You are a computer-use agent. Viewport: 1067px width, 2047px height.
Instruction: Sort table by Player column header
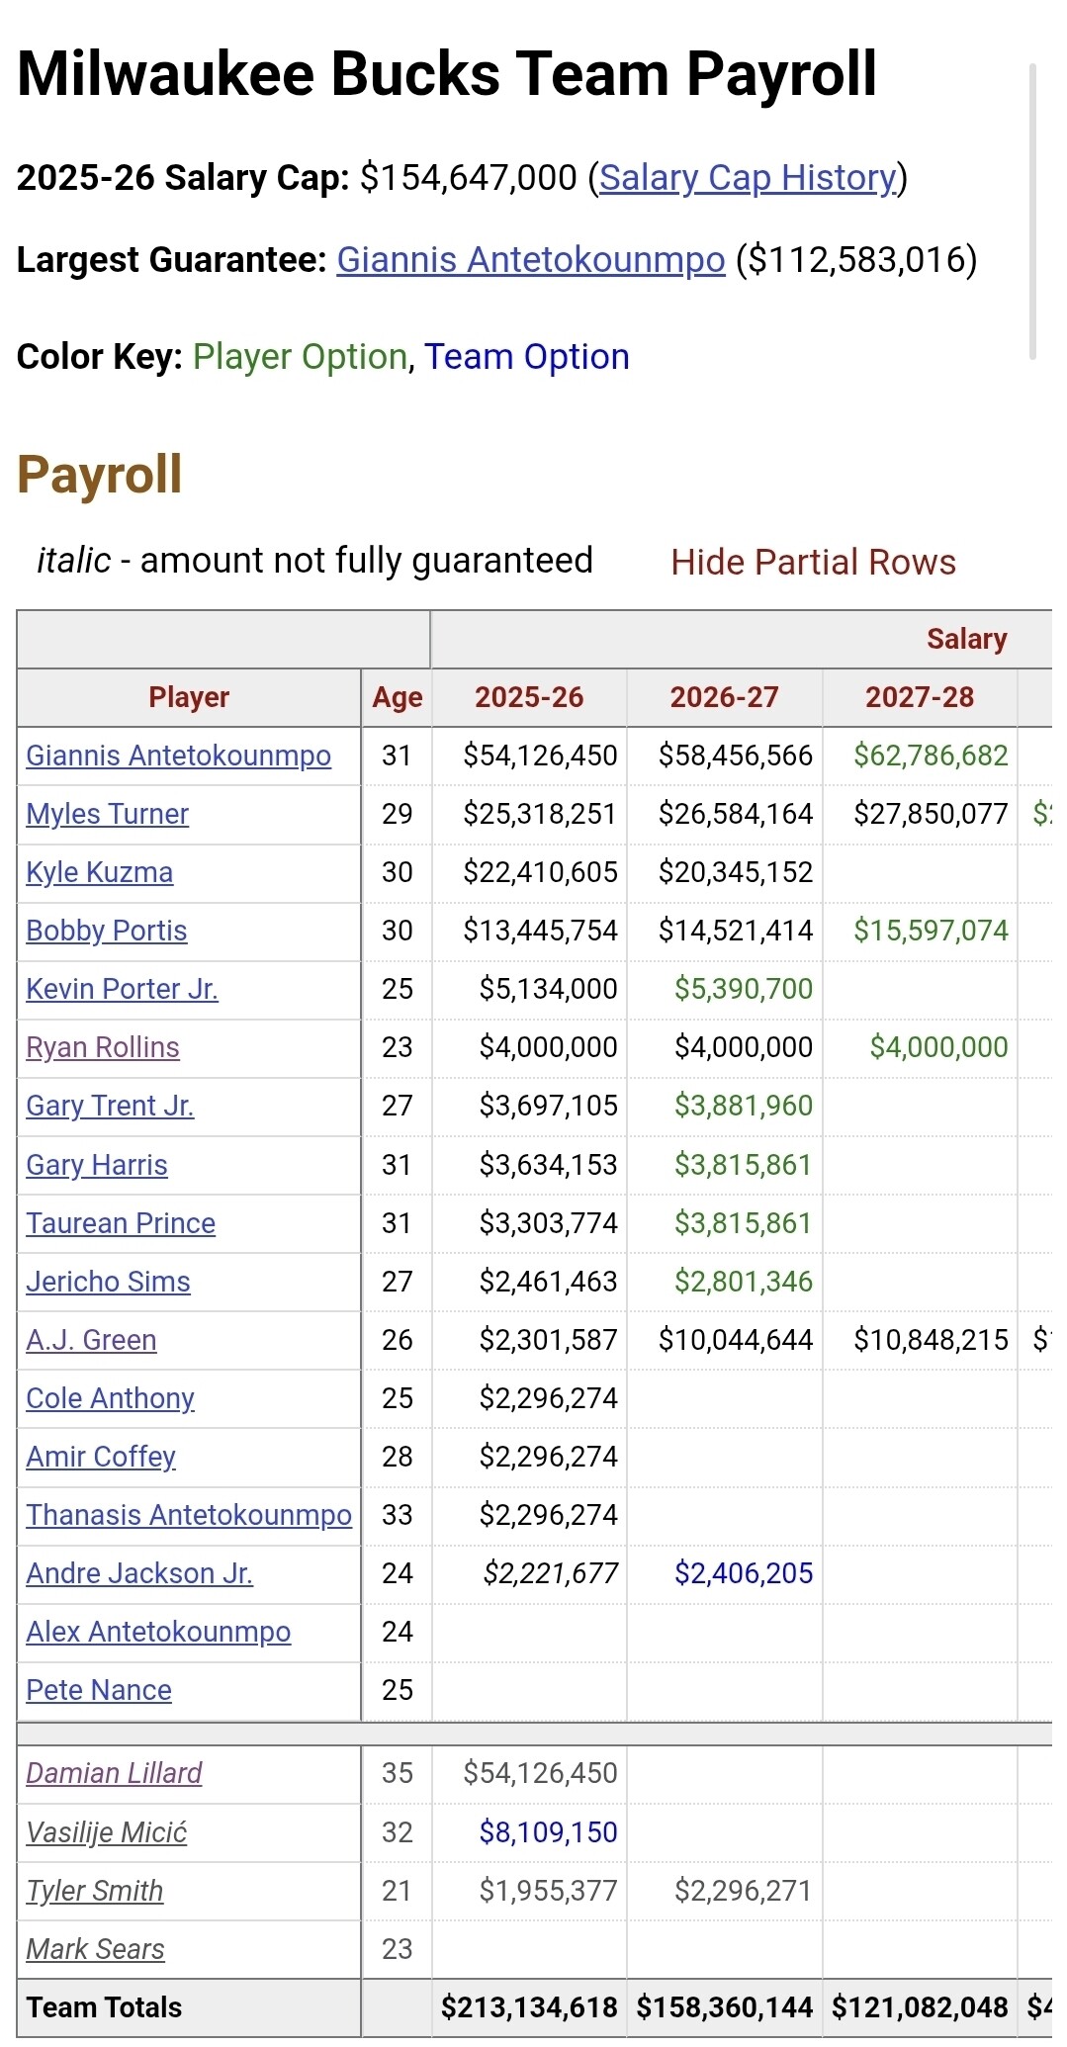coord(189,697)
